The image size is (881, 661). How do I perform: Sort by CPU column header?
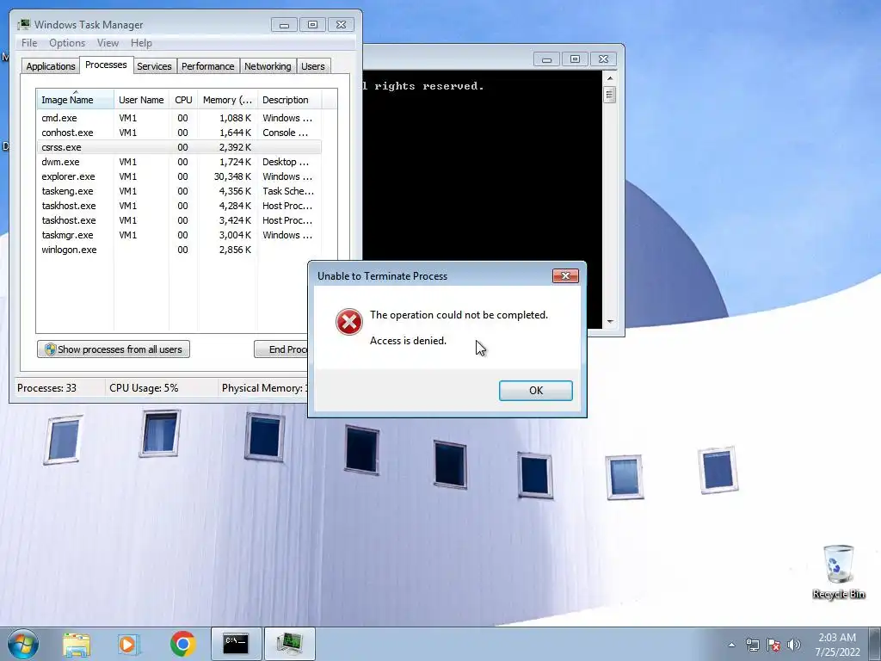[x=183, y=100]
